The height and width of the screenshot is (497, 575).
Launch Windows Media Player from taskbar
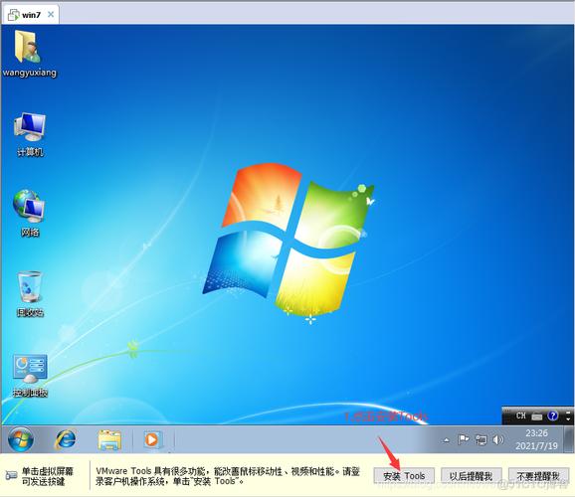click(x=152, y=439)
